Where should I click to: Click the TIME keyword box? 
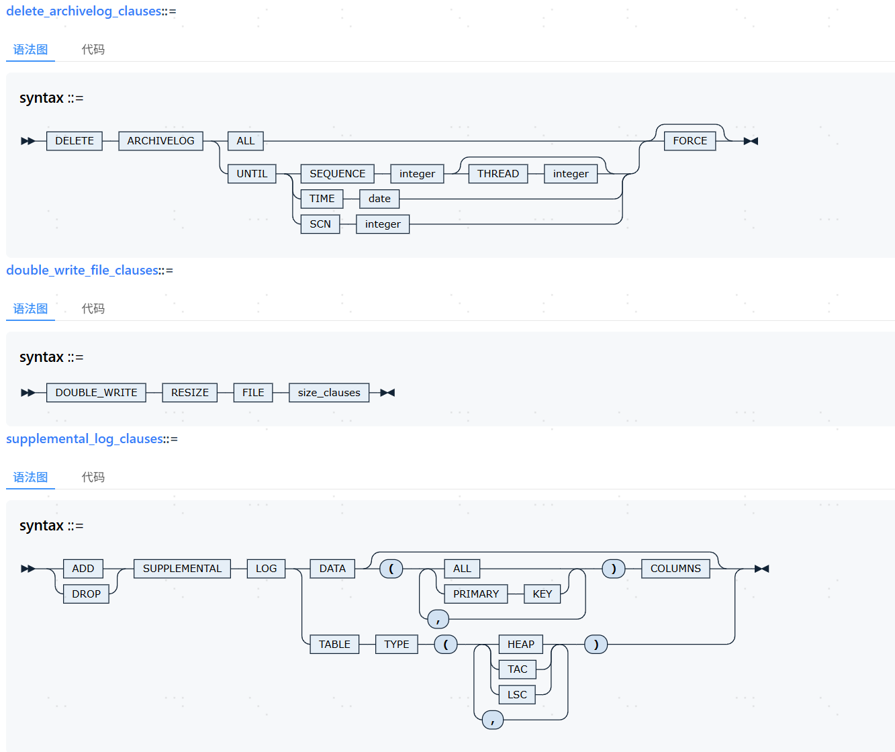pos(322,199)
